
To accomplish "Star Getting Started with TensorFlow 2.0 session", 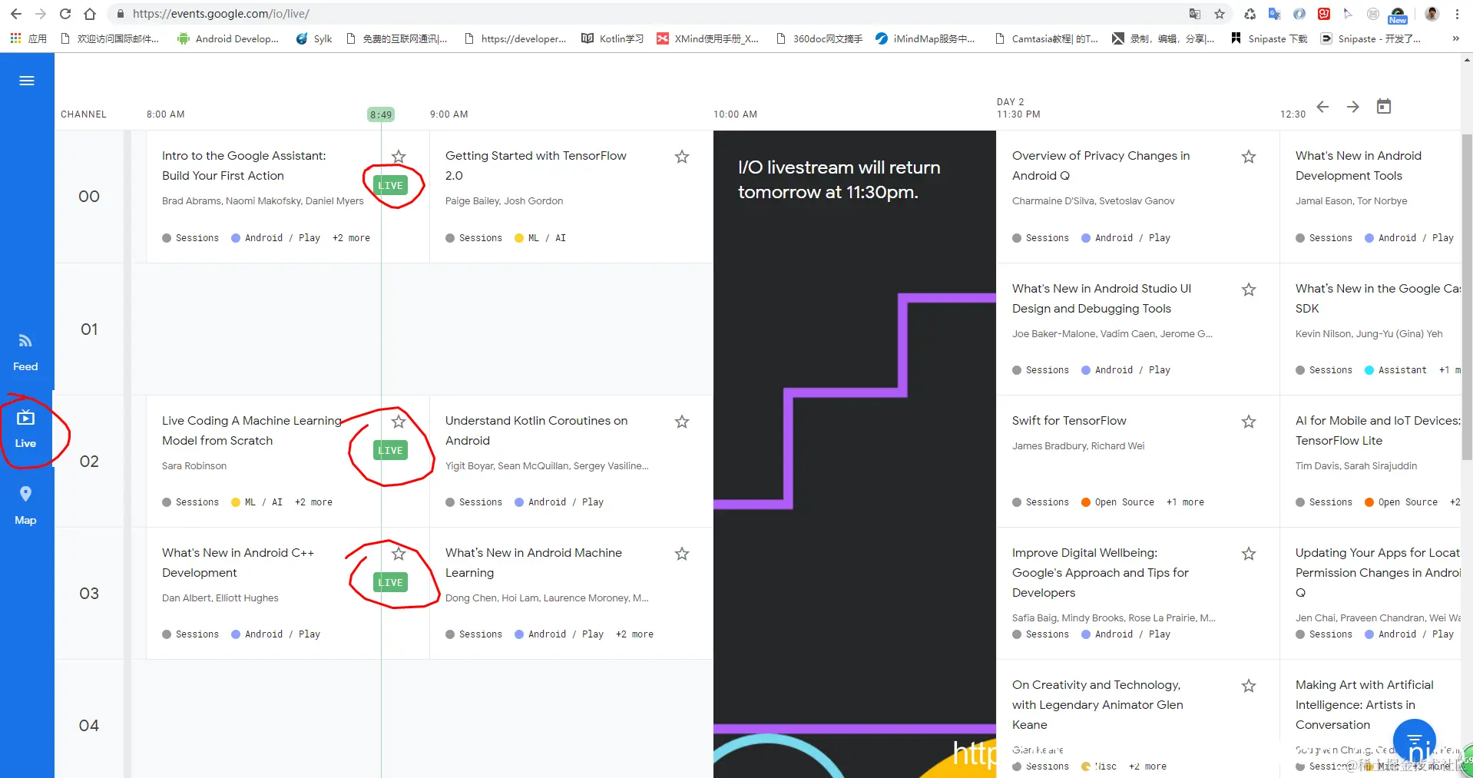I will [682, 157].
